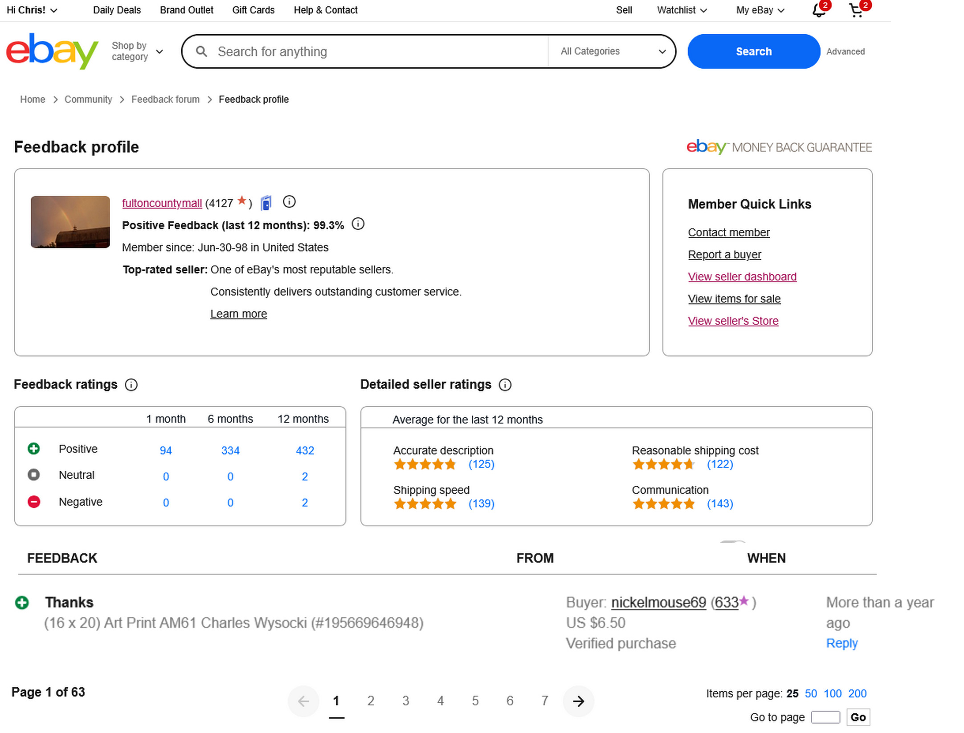The height and width of the screenshot is (733, 964).
Task: Open the Watchlist dropdown
Action: point(682,10)
